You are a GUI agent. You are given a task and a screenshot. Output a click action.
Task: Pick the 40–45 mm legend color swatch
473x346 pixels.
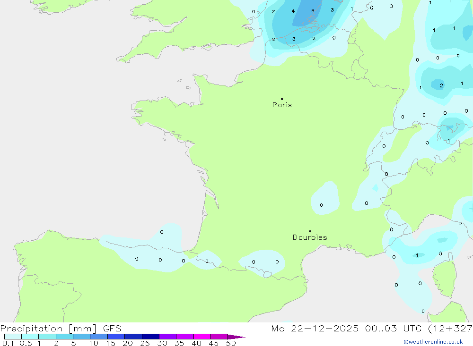coord(202,337)
